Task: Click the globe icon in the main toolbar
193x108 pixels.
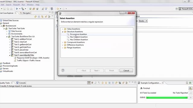Action: pyautogui.click(x=30, y=9)
